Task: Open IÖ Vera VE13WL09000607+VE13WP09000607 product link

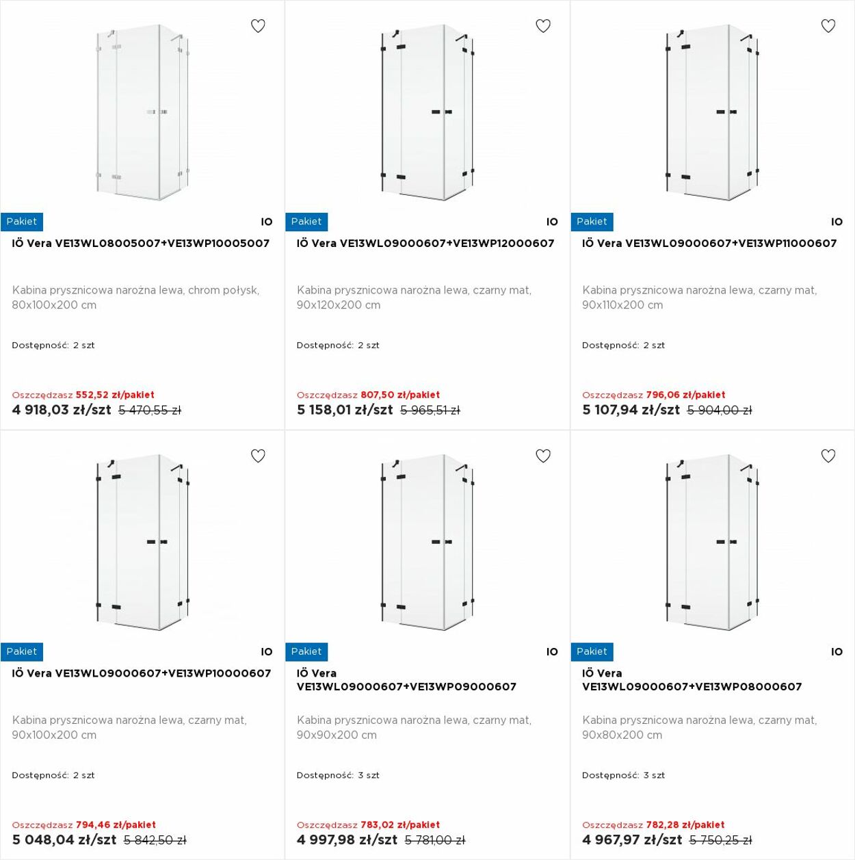Action: pyautogui.click(x=406, y=680)
